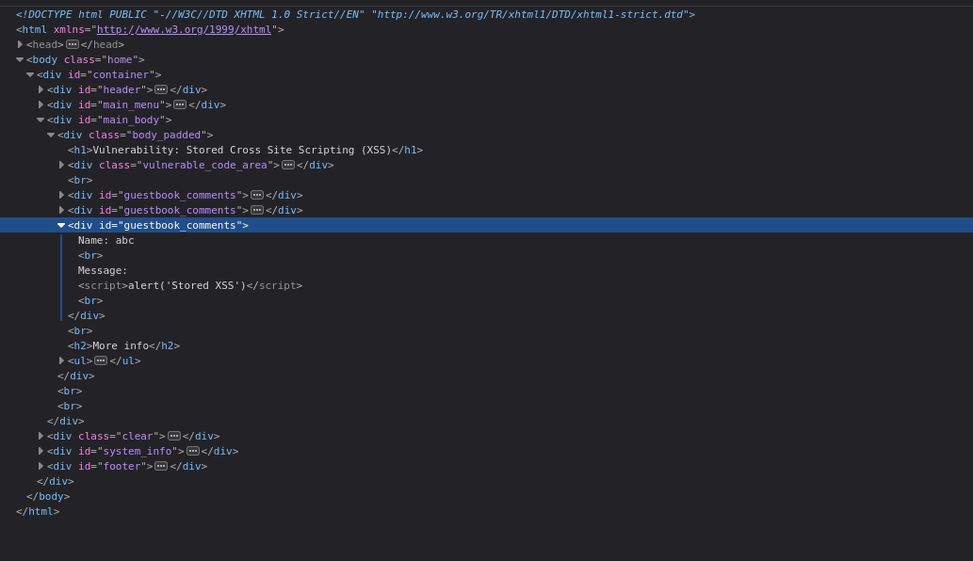
Task: Click the "Name: abc" text node
Action: (106, 241)
